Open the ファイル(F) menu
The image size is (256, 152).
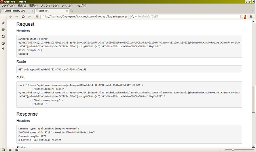(8, 6)
